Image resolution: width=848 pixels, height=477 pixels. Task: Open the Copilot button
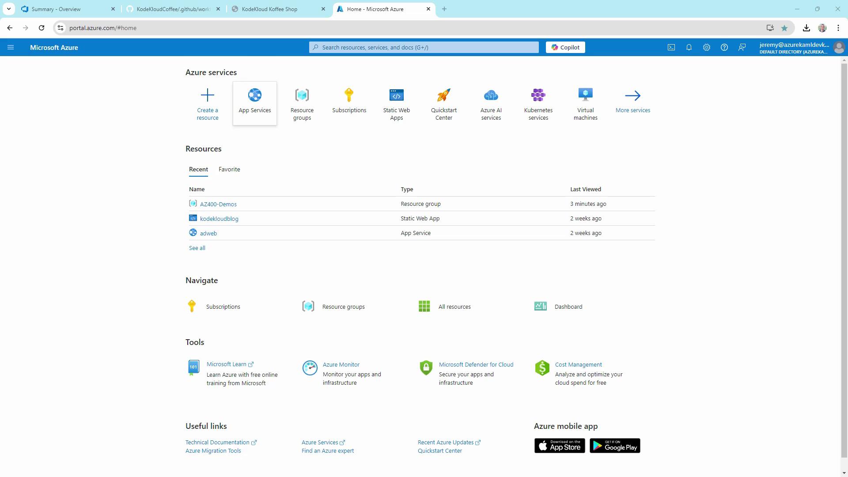(565, 47)
